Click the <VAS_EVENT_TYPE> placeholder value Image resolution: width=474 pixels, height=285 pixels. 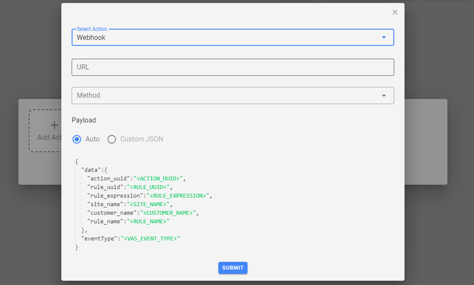[x=151, y=239]
